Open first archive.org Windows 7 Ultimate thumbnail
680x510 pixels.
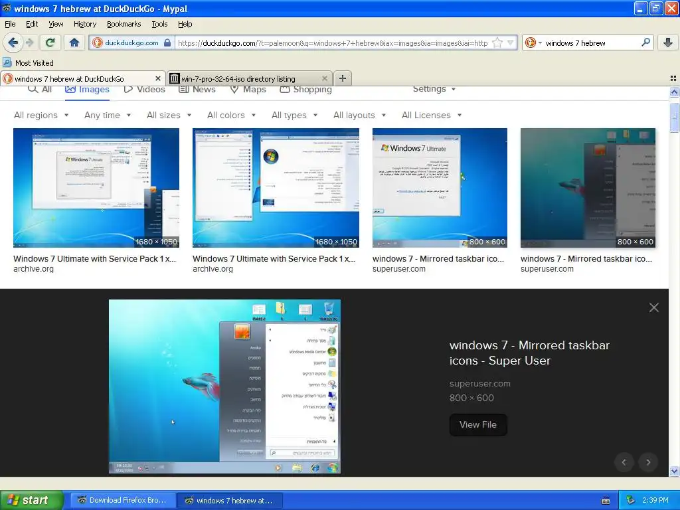[x=96, y=188]
